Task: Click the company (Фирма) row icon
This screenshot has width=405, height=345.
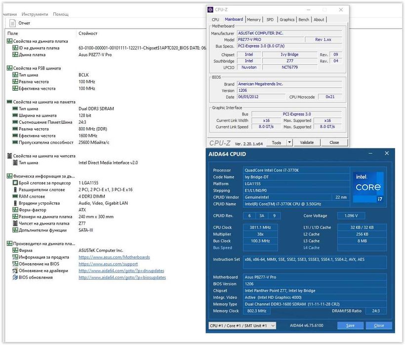Action: click(15, 250)
